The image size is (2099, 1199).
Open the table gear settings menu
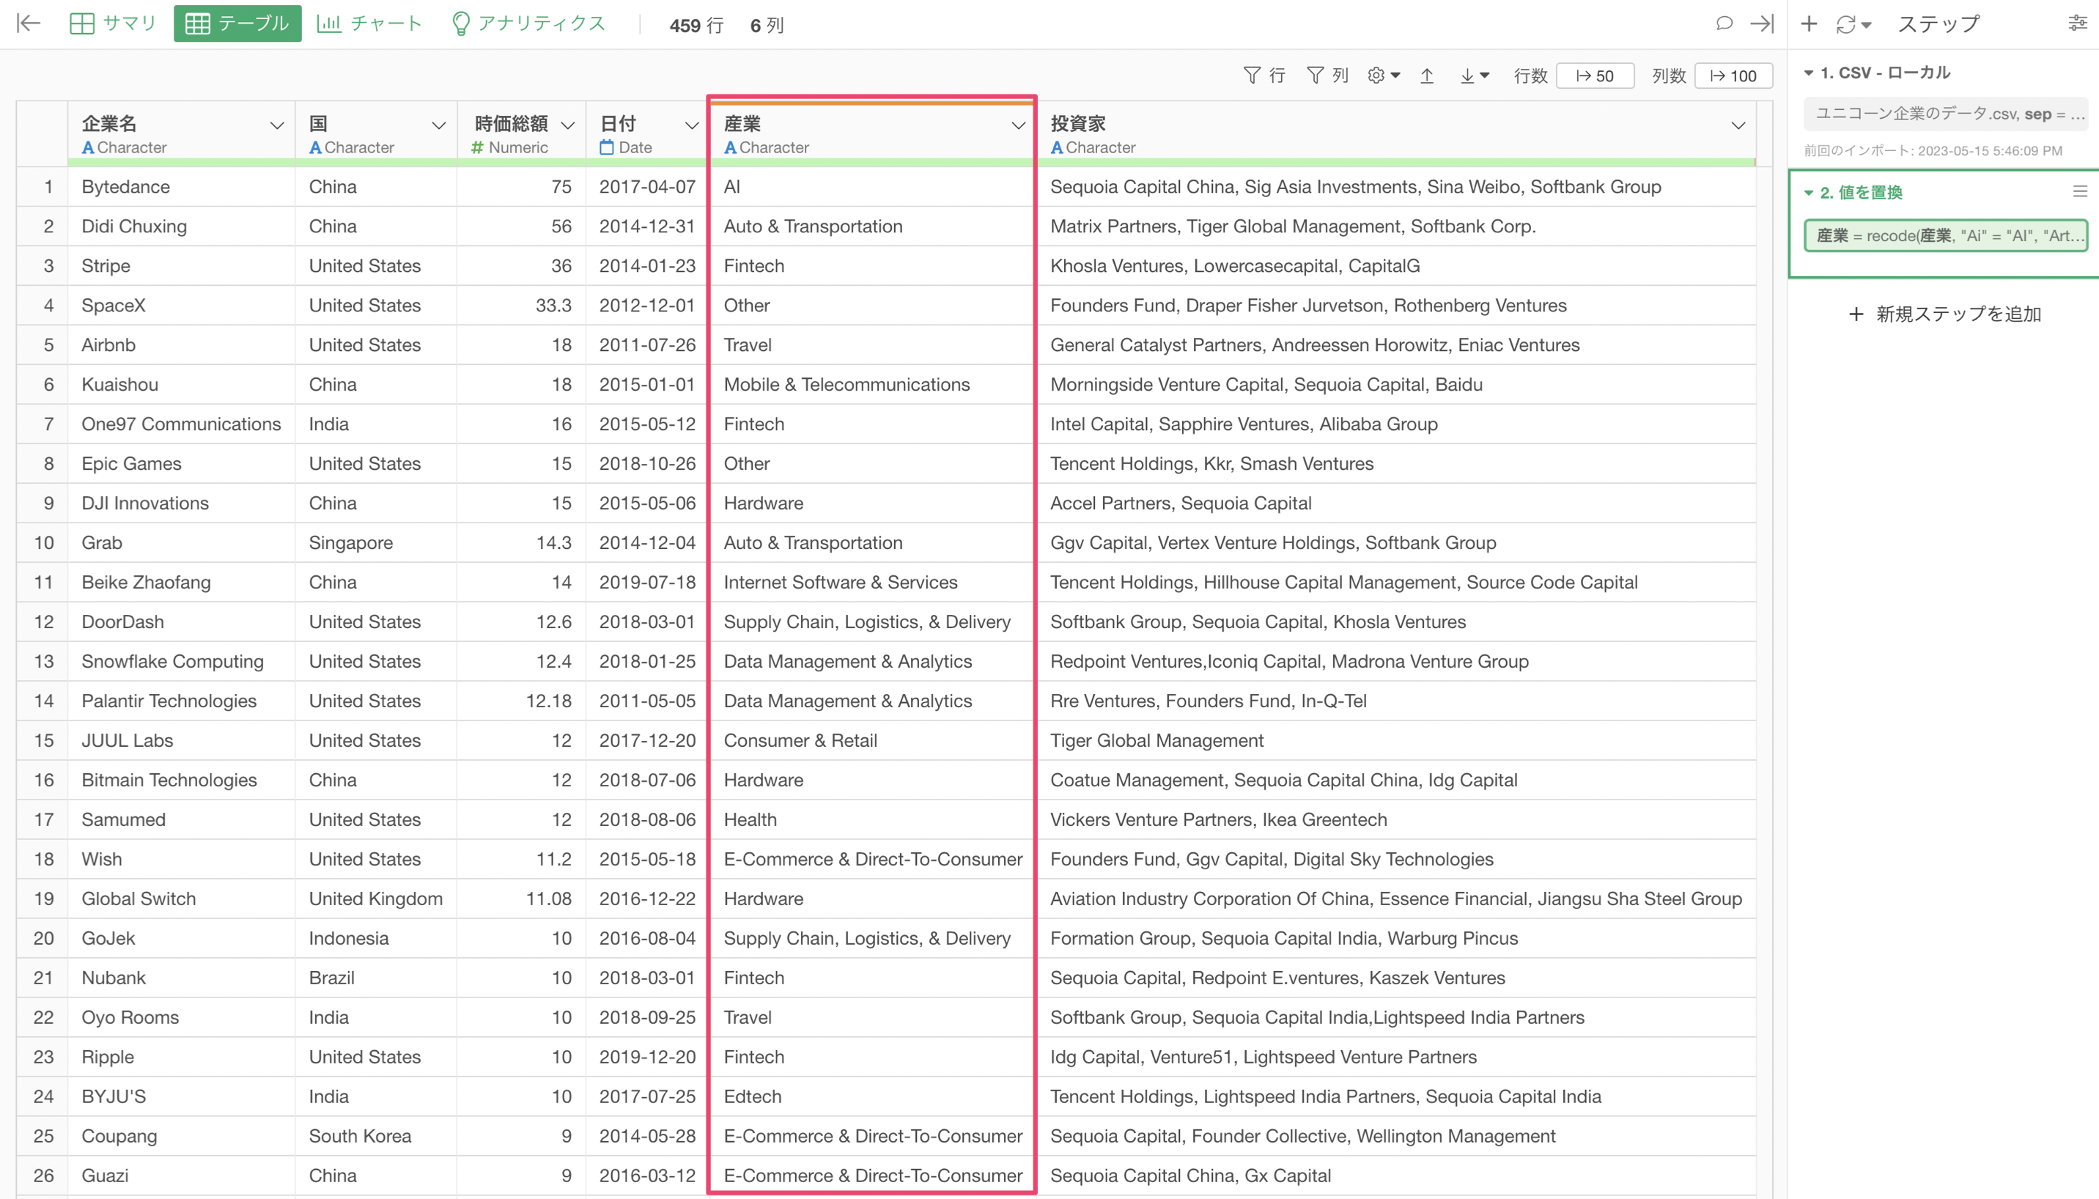click(1384, 75)
